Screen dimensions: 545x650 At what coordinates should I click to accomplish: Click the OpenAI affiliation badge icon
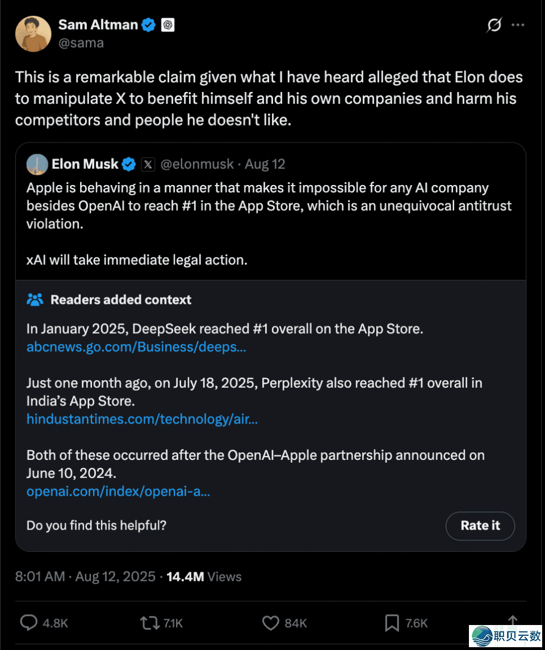pyautogui.click(x=167, y=25)
